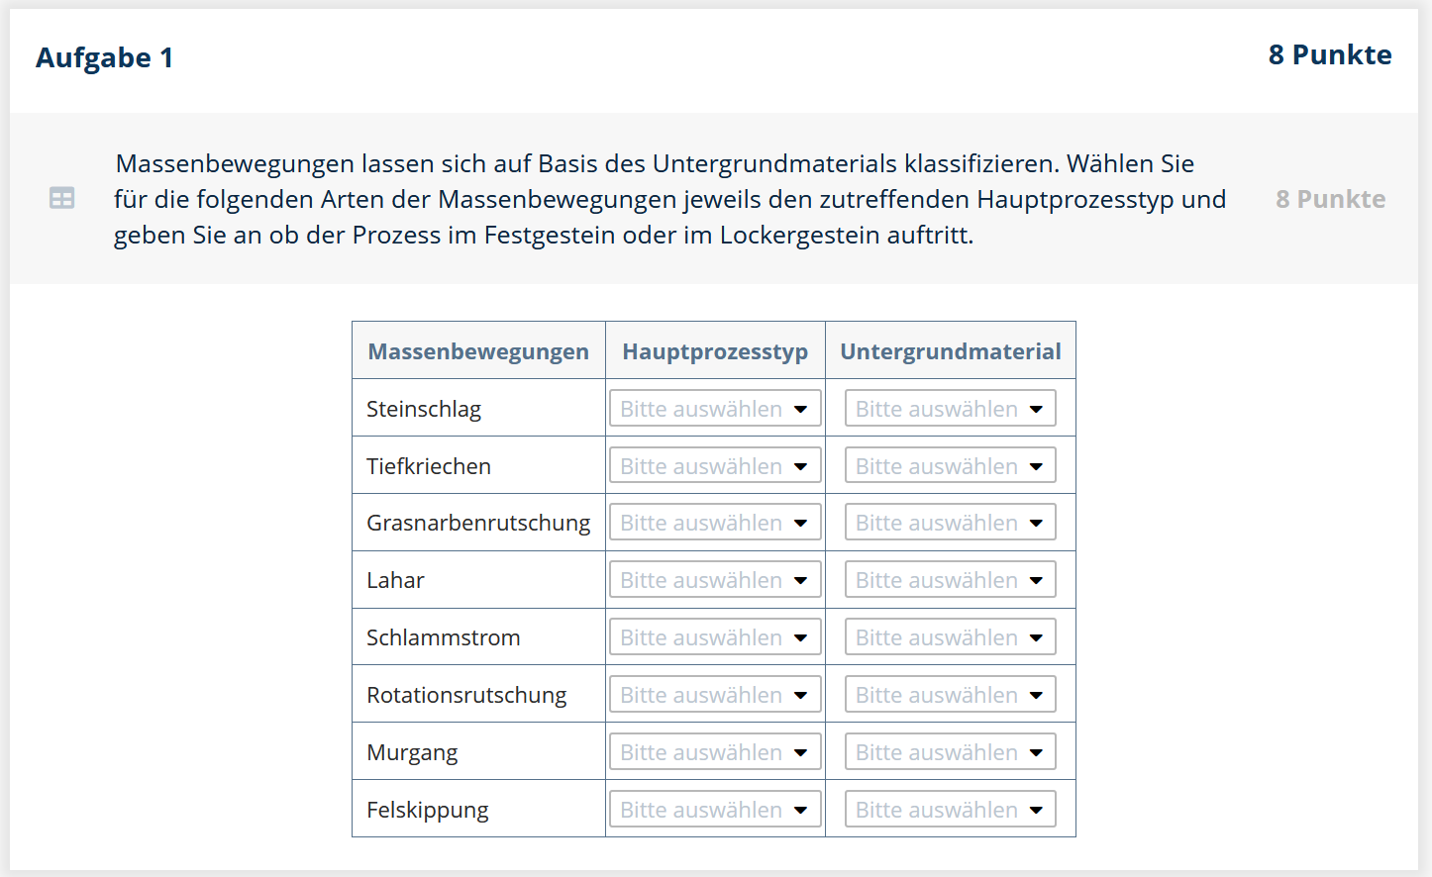Click the Massenbewegungen column header
Viewport: 1432px width, 877px height.
(478, 351)
